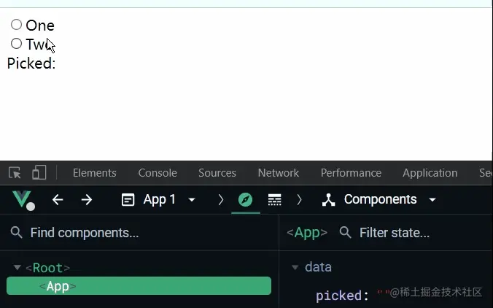
Task: Open the Network tab
Action: coord(278,173)
